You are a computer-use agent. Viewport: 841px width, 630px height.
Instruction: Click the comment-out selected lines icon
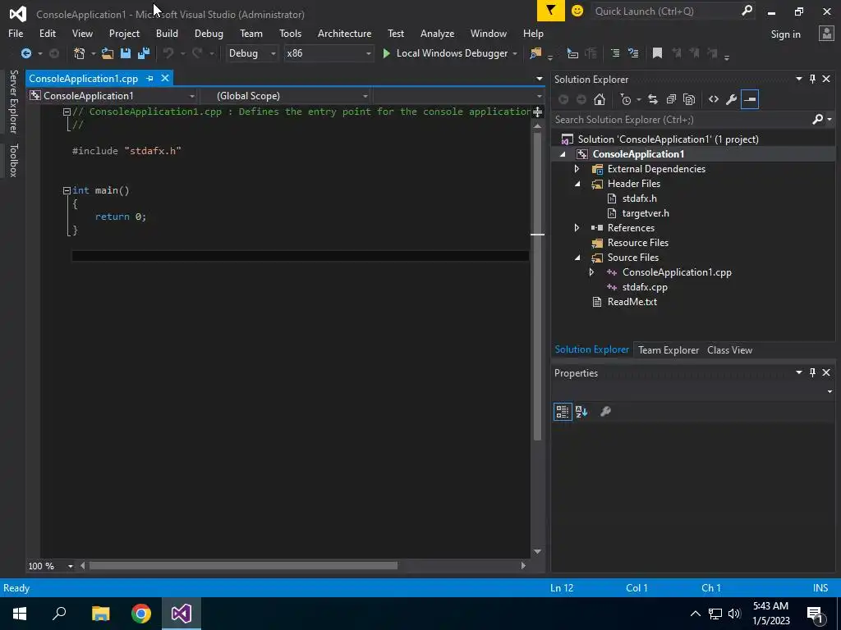point(615,53)
